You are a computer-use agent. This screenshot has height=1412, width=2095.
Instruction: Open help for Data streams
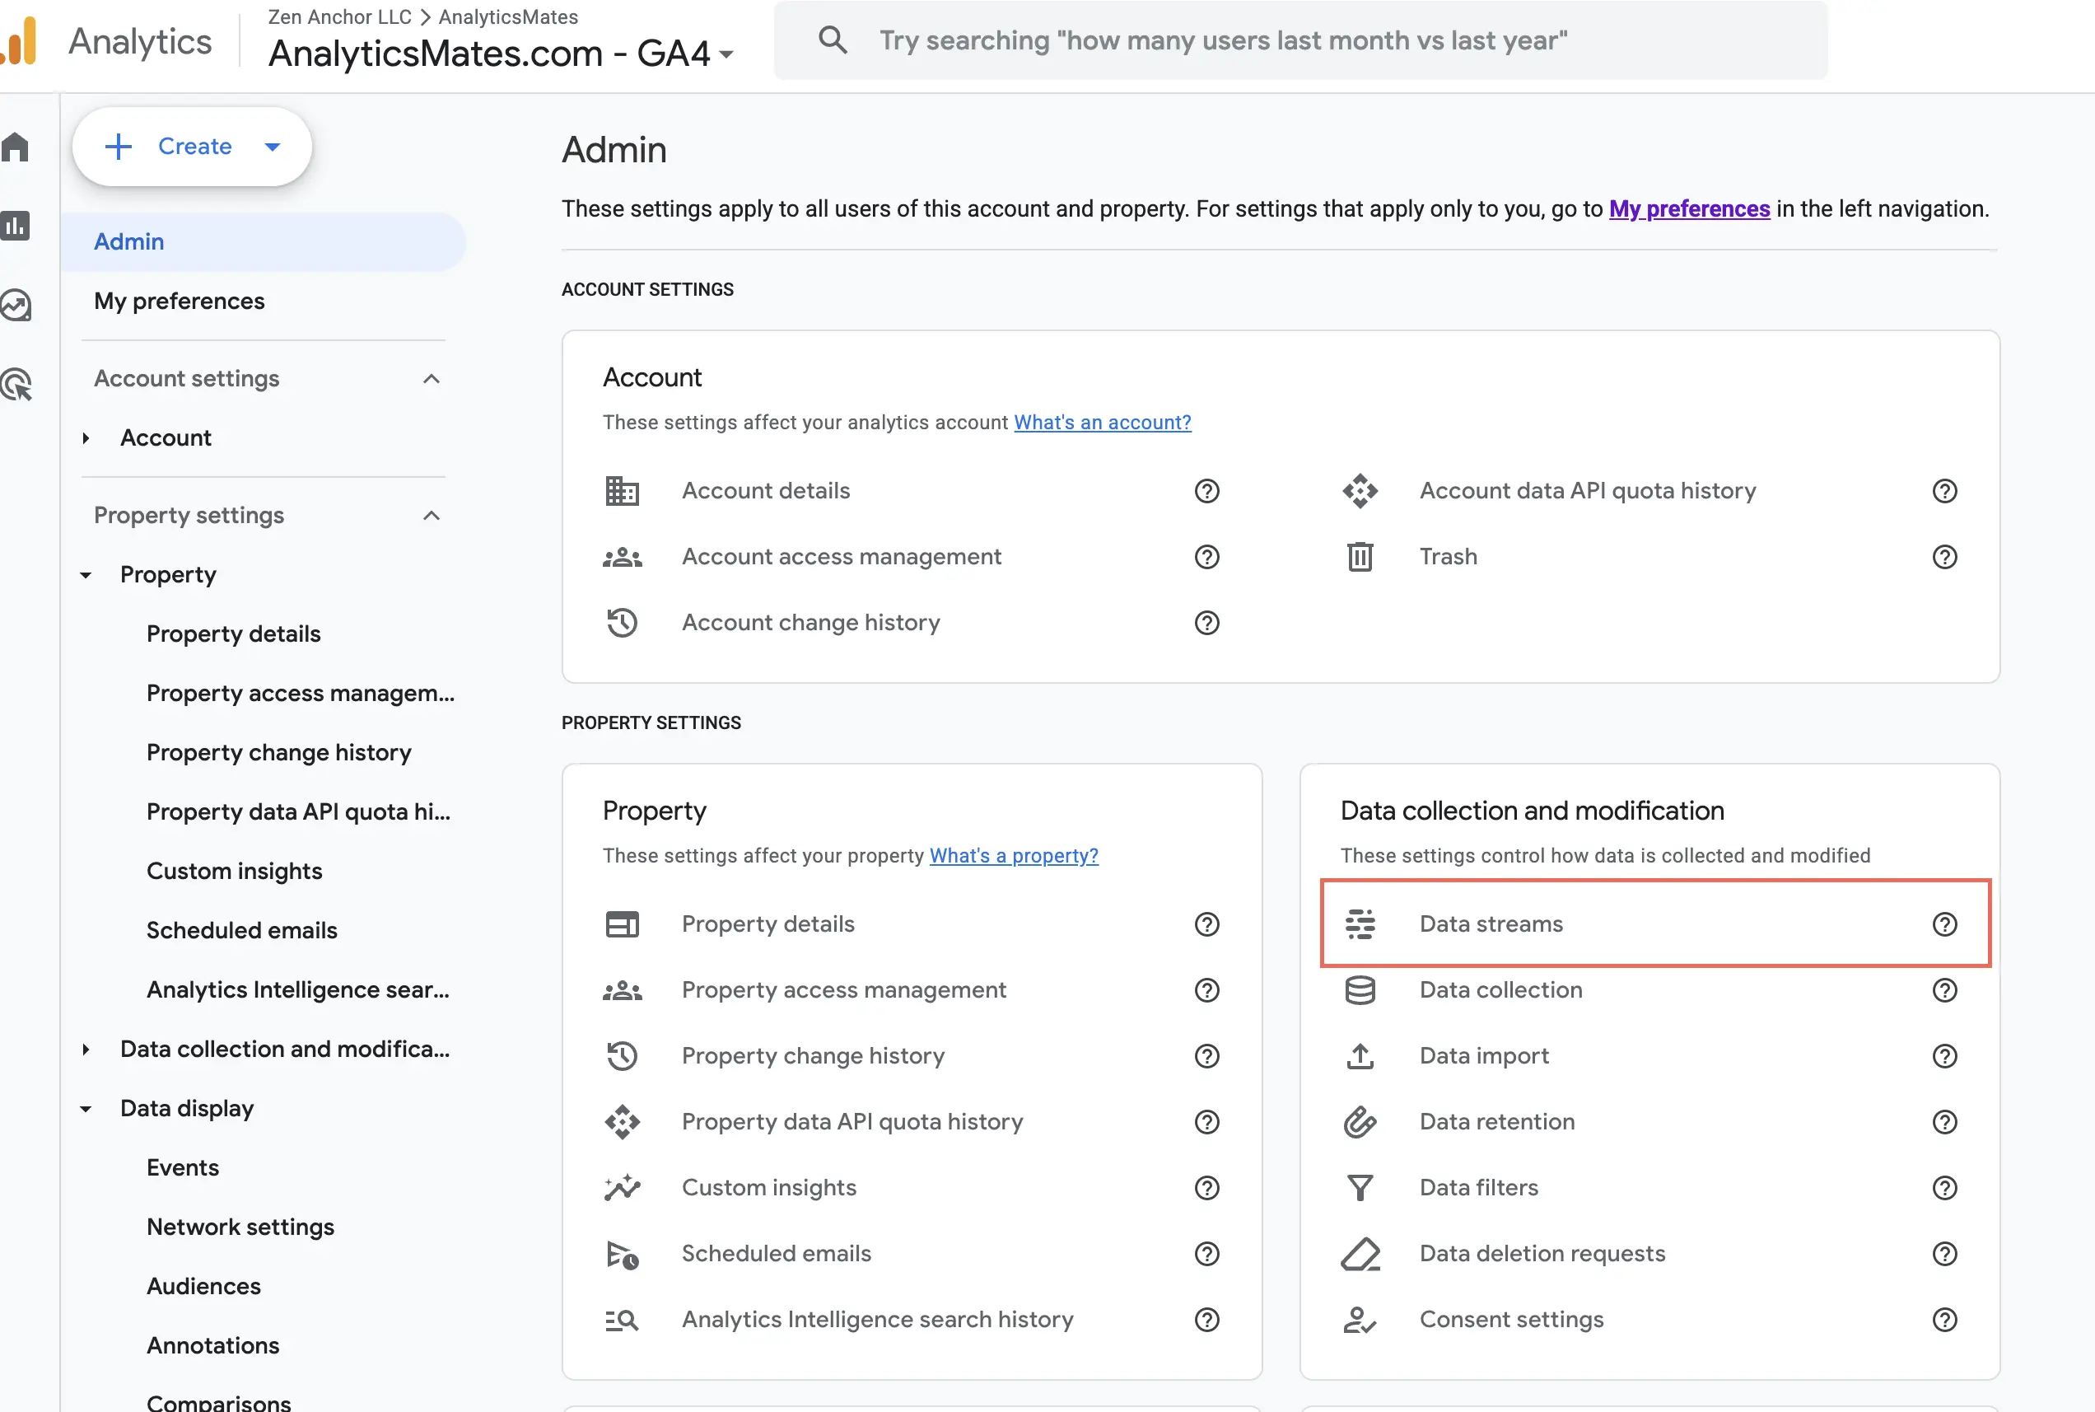[1945, 925]
